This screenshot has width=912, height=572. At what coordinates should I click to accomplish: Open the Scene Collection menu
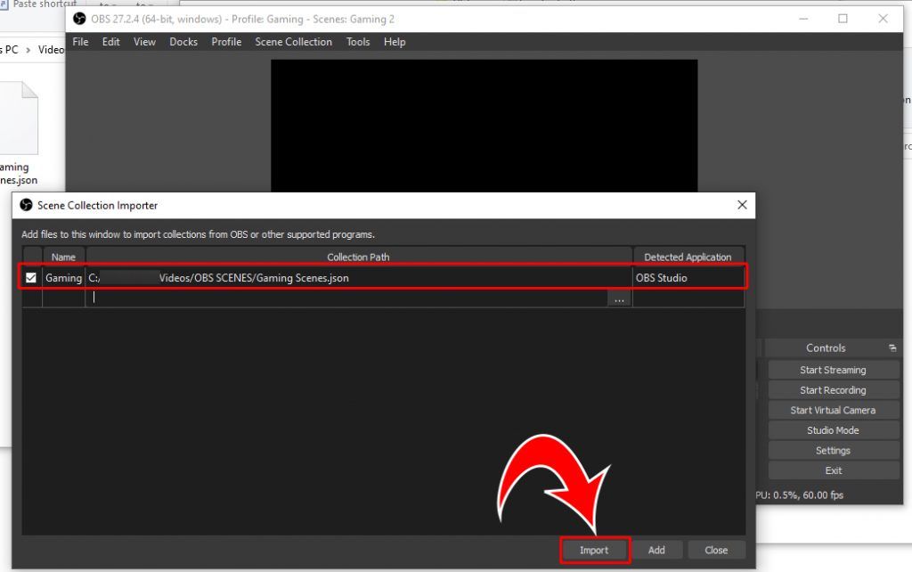294,42
